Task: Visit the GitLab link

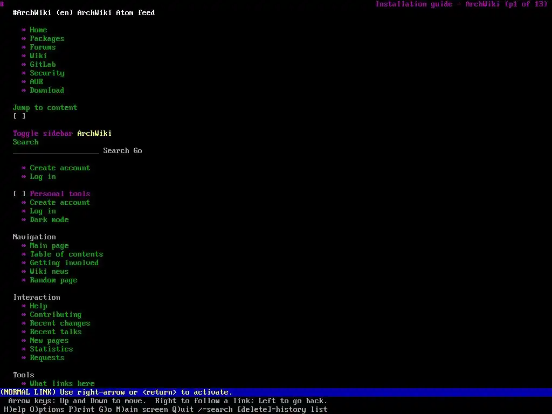Action: [x=43, y=65]
